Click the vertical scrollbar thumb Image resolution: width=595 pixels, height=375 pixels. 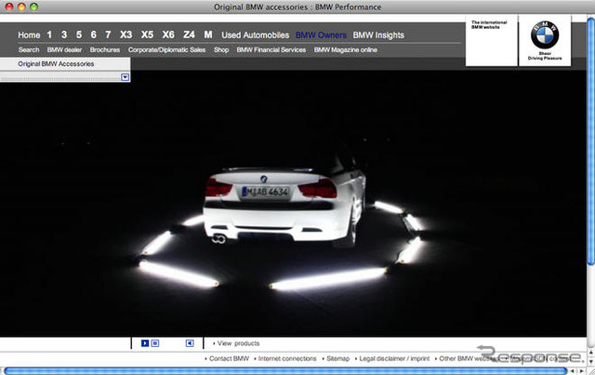click(x=591, y=141)
